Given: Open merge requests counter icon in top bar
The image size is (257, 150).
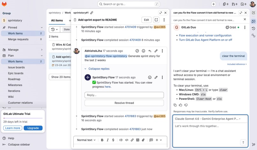Looking at the screenshot, I should pyautogui.click(x=234, y=4).
